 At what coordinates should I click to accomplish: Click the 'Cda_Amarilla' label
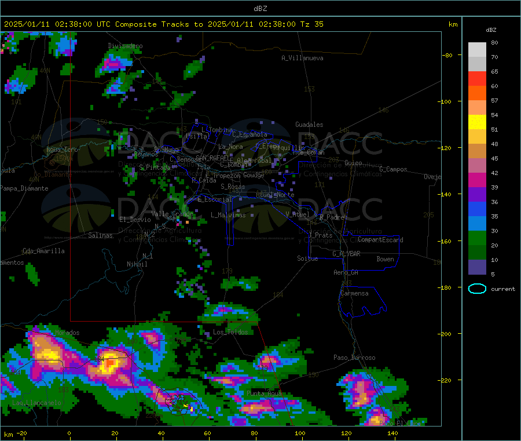43,251
